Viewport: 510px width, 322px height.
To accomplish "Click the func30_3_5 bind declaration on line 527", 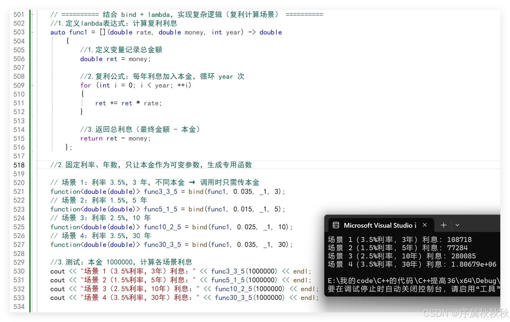I will [x=172, y=245].
